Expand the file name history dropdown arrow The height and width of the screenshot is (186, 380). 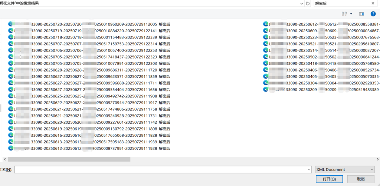(309, 169)
